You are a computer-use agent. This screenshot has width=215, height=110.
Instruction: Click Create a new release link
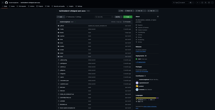(141, 51)
